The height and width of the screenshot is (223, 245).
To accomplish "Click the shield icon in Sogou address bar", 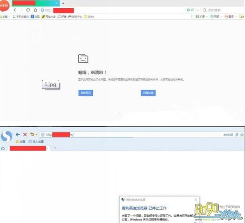I will 43,135.
